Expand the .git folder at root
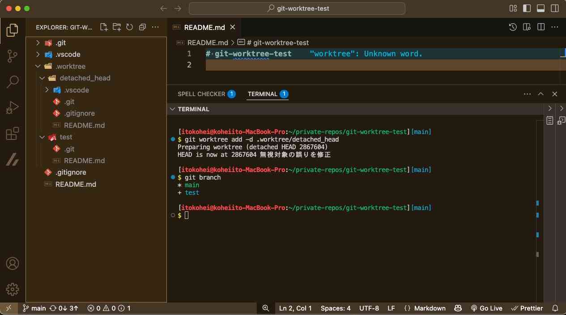This screenshot has height=315, width=566. (x=38, y=43)
